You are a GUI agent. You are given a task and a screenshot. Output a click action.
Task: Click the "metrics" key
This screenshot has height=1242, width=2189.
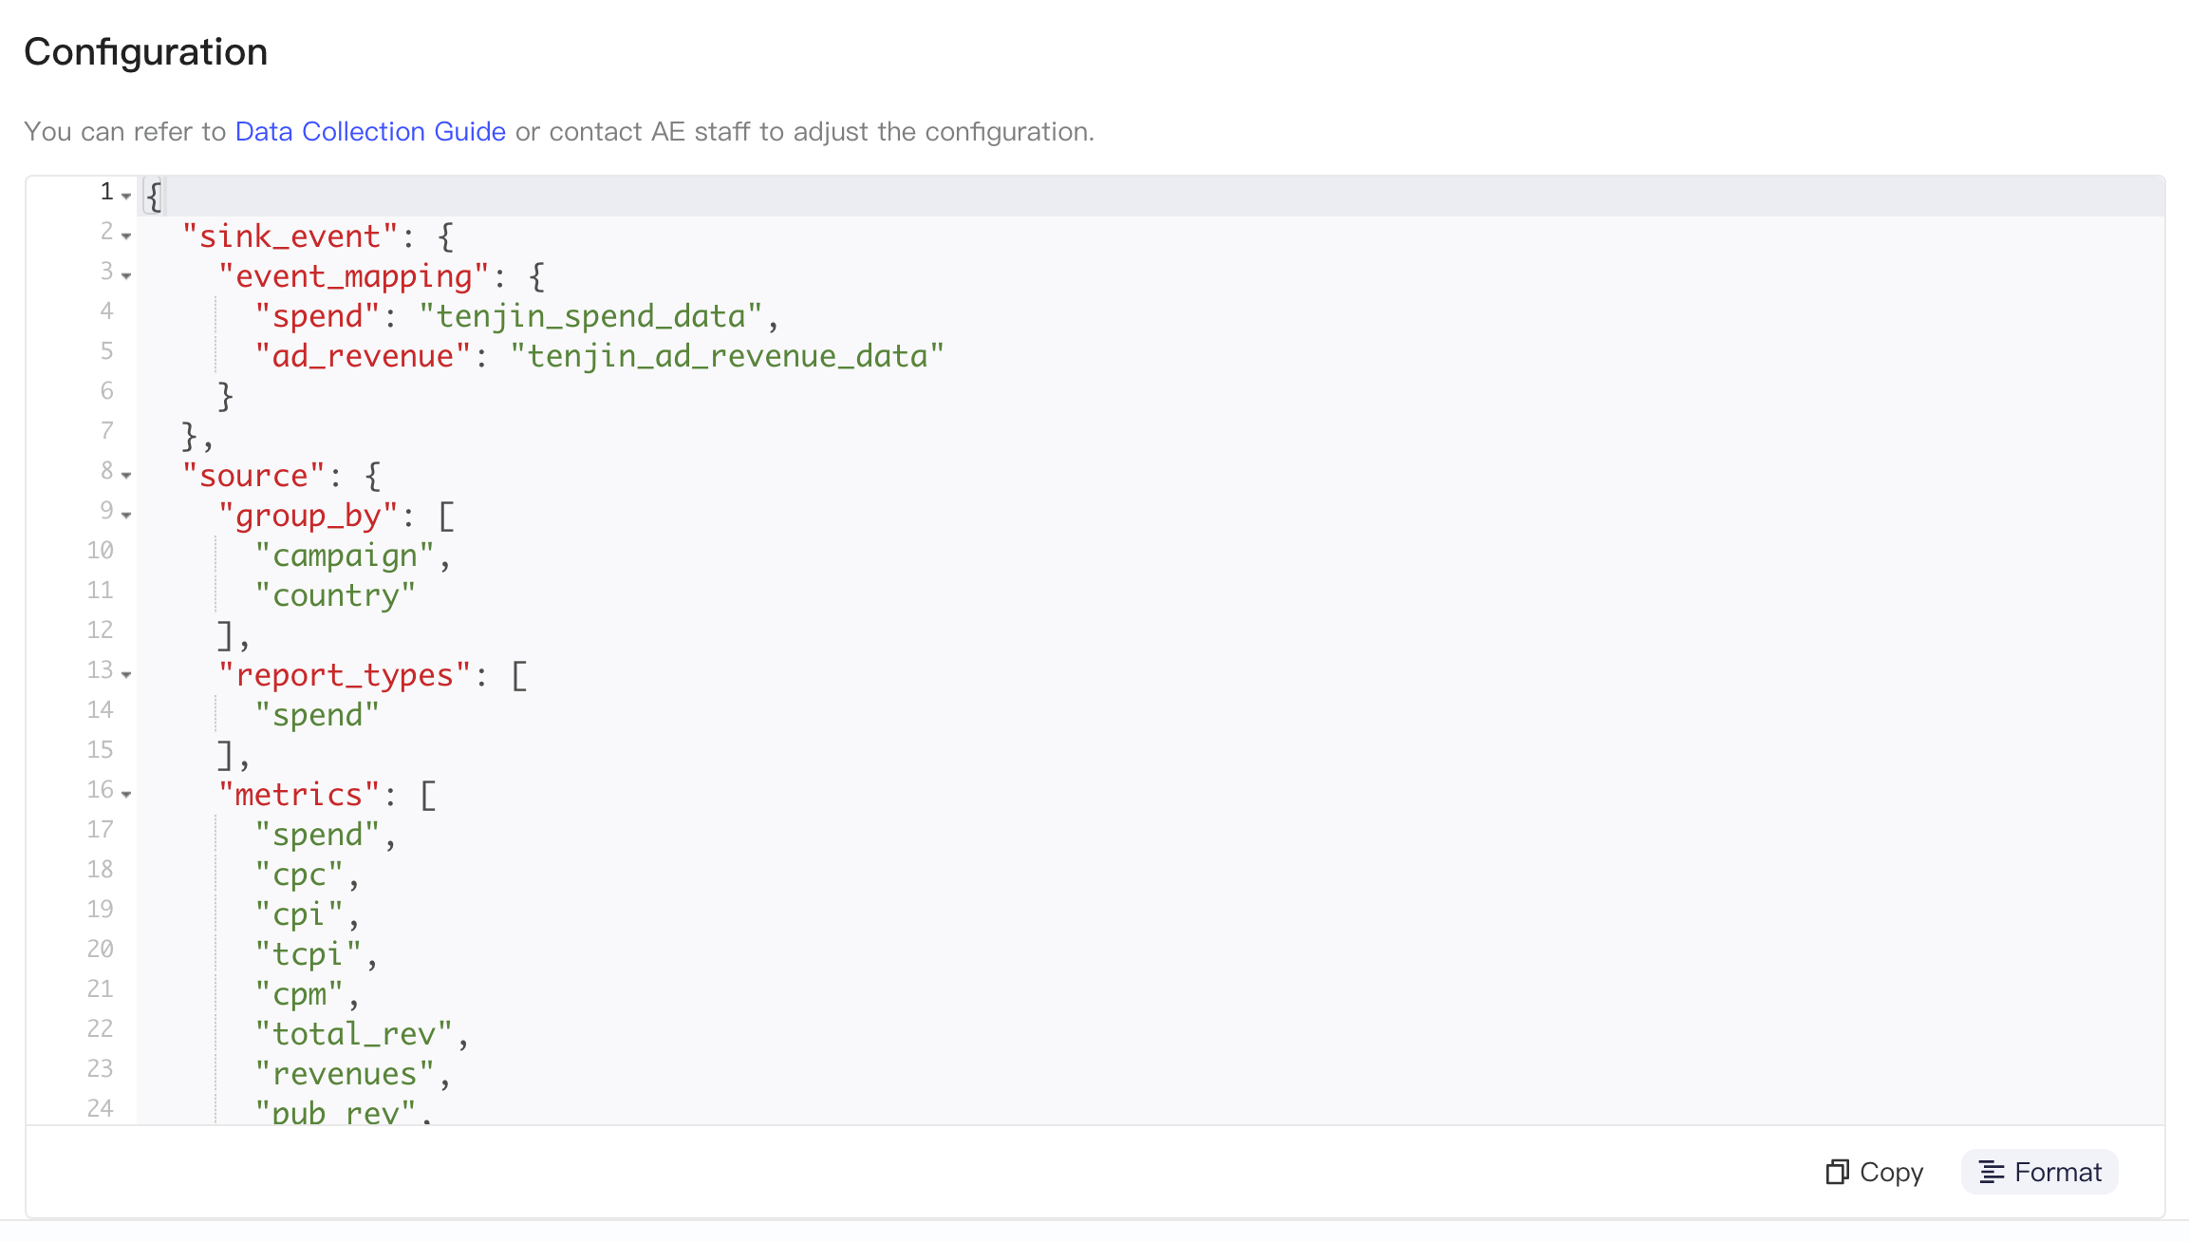click(x=300, y=794)
